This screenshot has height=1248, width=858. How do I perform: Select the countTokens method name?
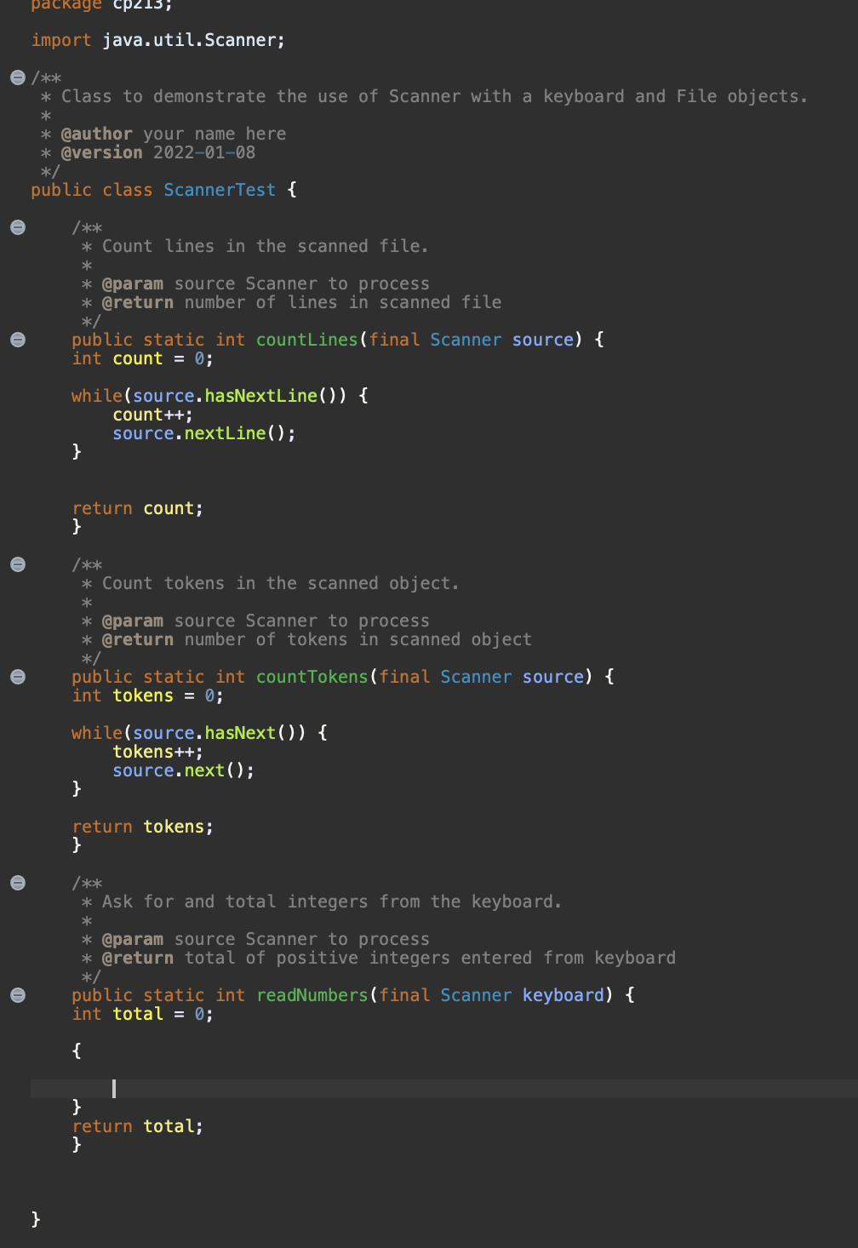[312, 676]
